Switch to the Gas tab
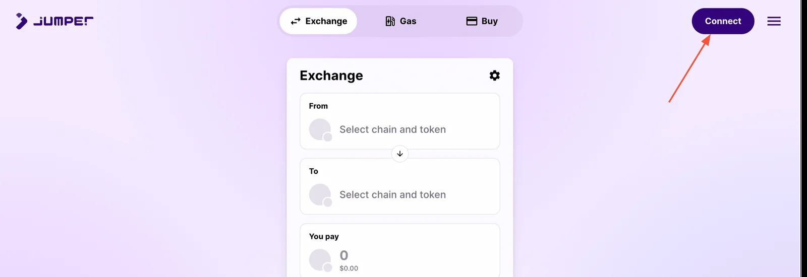The height and width of the screenshot is (277, 807). pyautogui.click(x=400, y=21)
